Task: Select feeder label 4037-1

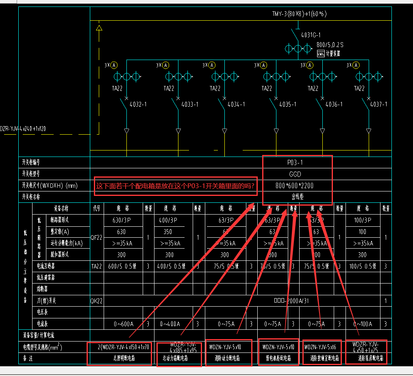Action: (379, 104)
